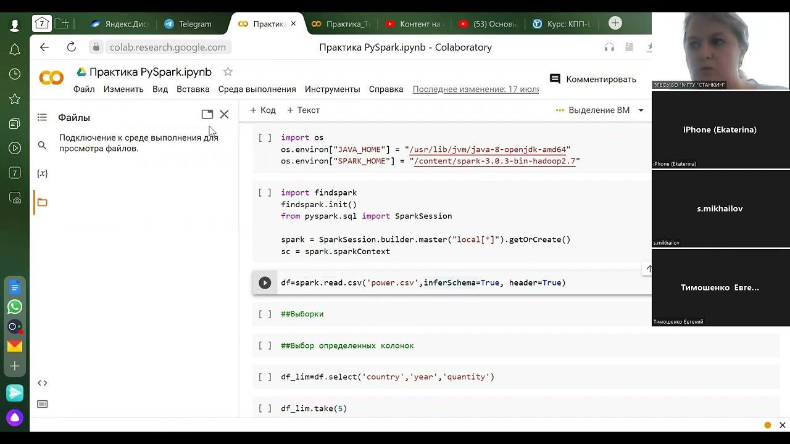Click the lock site-security icon
The height and width of the screenshot is (444, 790).
pyautogui.click(x=96, y=47)
